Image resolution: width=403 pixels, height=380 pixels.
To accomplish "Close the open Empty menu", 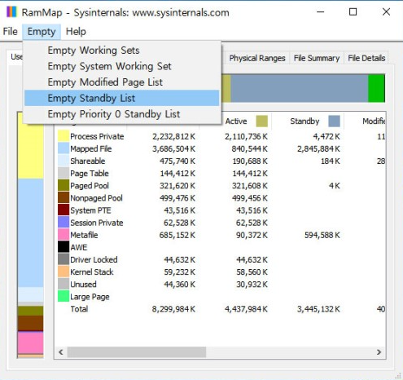I will click(42, 32).
